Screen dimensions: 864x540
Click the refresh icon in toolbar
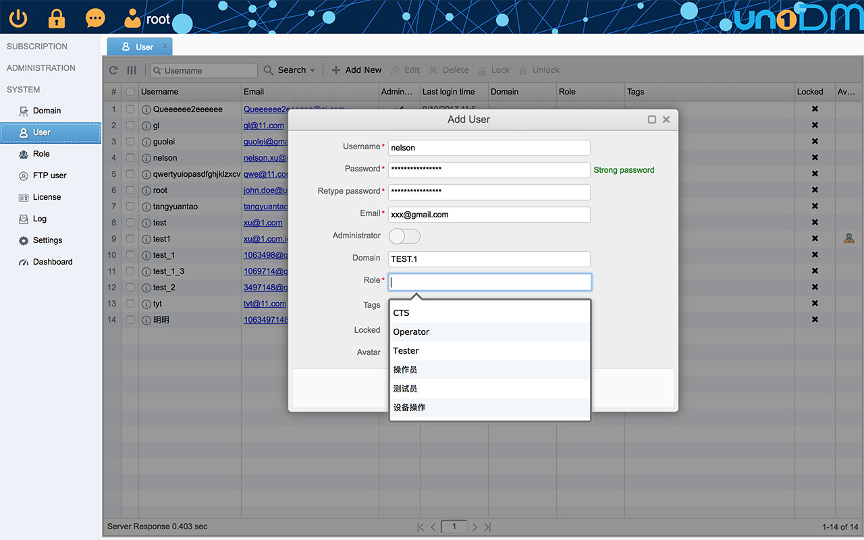[113, 70]
